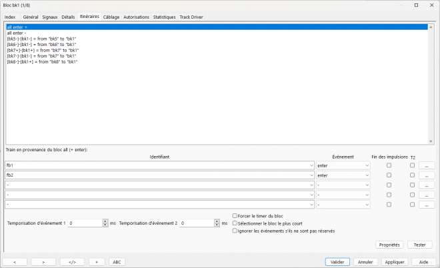Click the '...' button in fifth row

pos(427,205)
